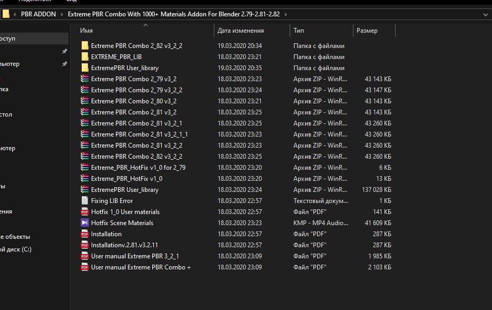Sort by Размер column header

[x=367, y=31]
